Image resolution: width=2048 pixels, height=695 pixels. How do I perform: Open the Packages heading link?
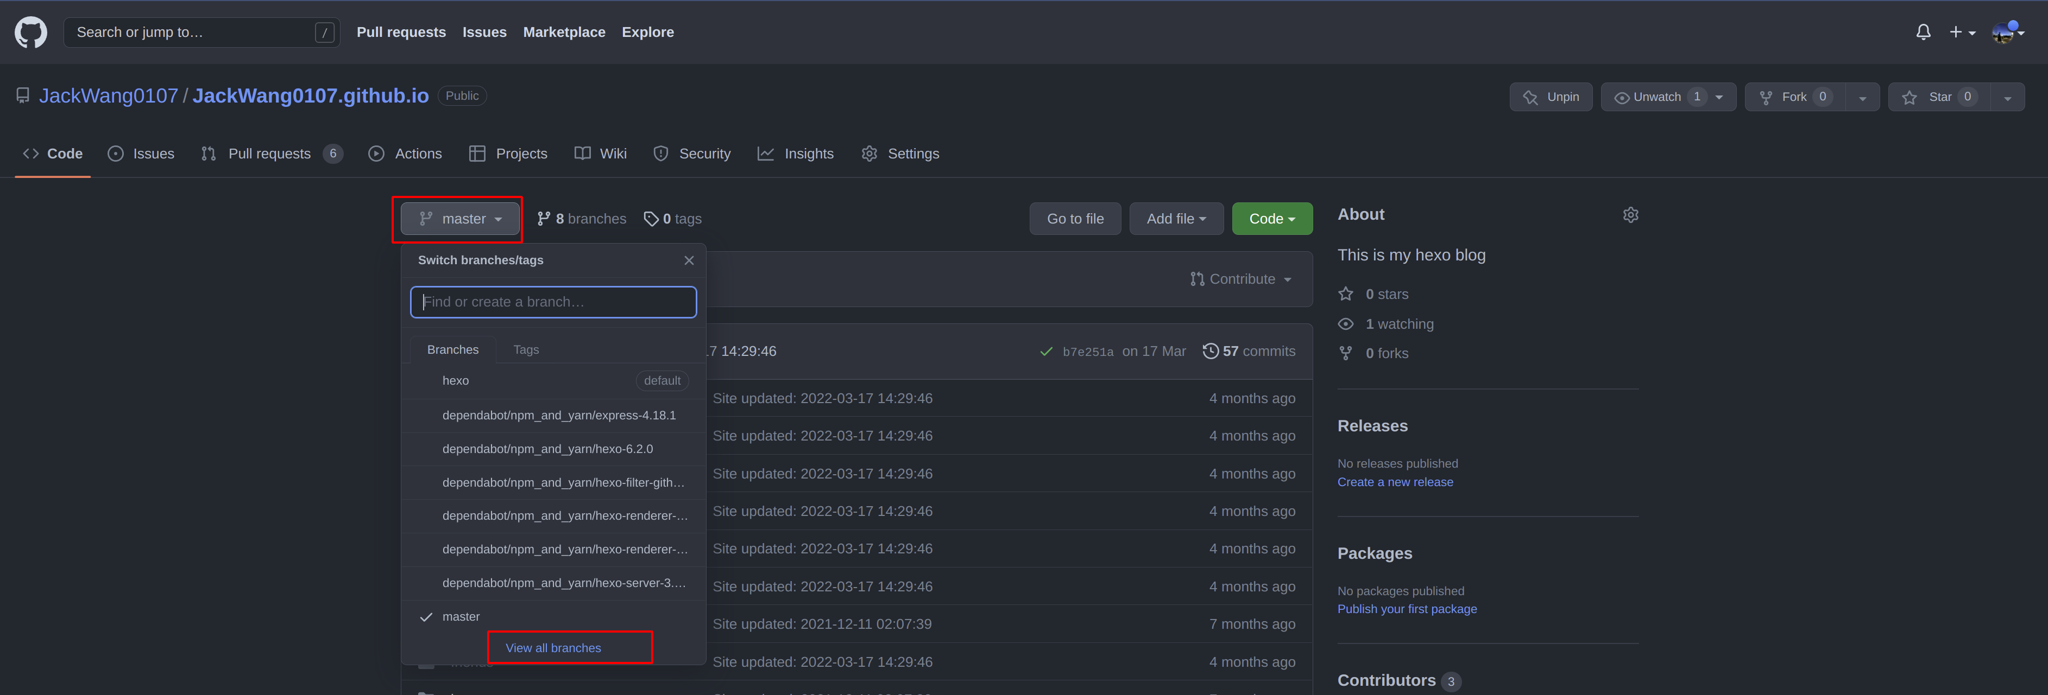[1375, 554]
